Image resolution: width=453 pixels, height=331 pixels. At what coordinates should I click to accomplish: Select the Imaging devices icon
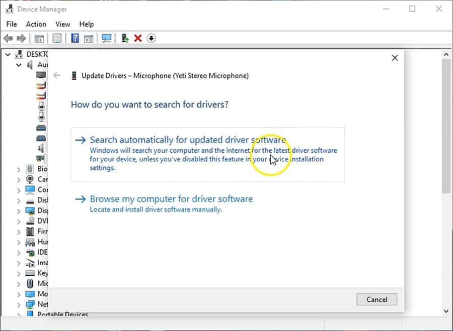pyautogui.click(x=30, y=263)
